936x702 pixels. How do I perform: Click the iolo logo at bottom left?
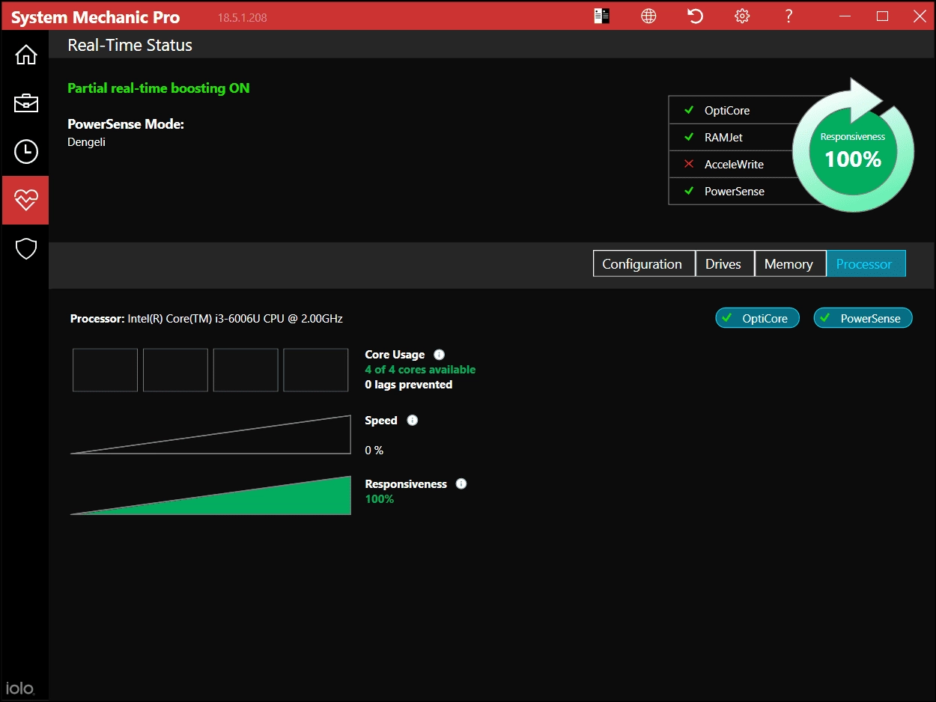[20, 688]
